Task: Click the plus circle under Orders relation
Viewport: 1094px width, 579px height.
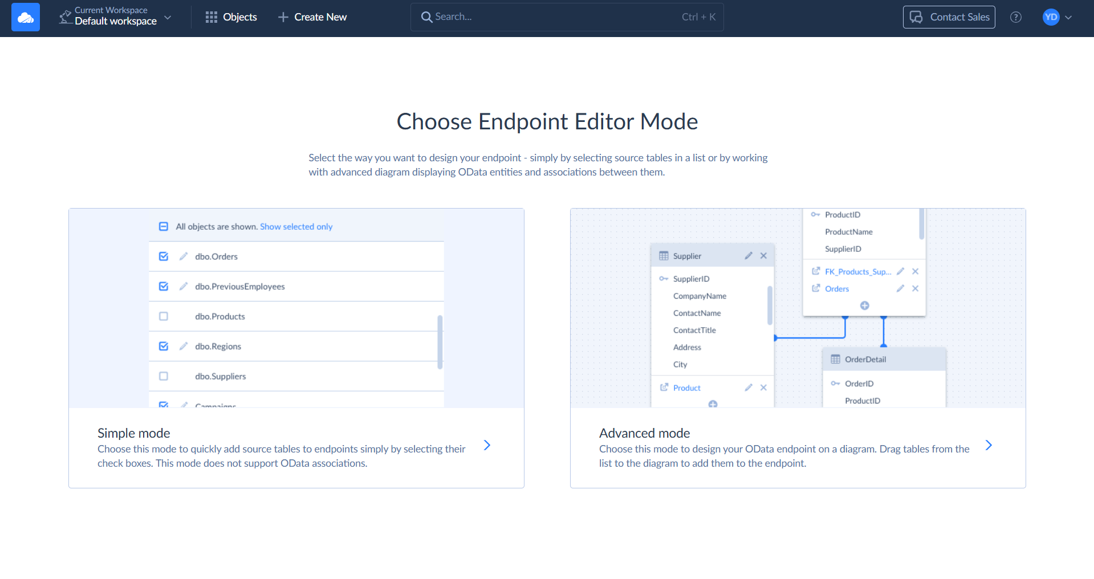Action: click(x=864, y=306)
